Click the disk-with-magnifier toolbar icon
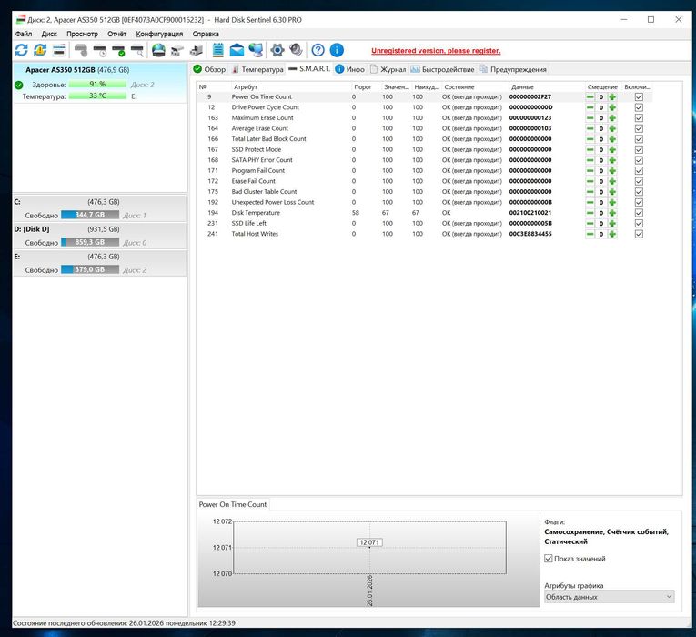Screen dimensions: 696x637 [x=137, y=50]
